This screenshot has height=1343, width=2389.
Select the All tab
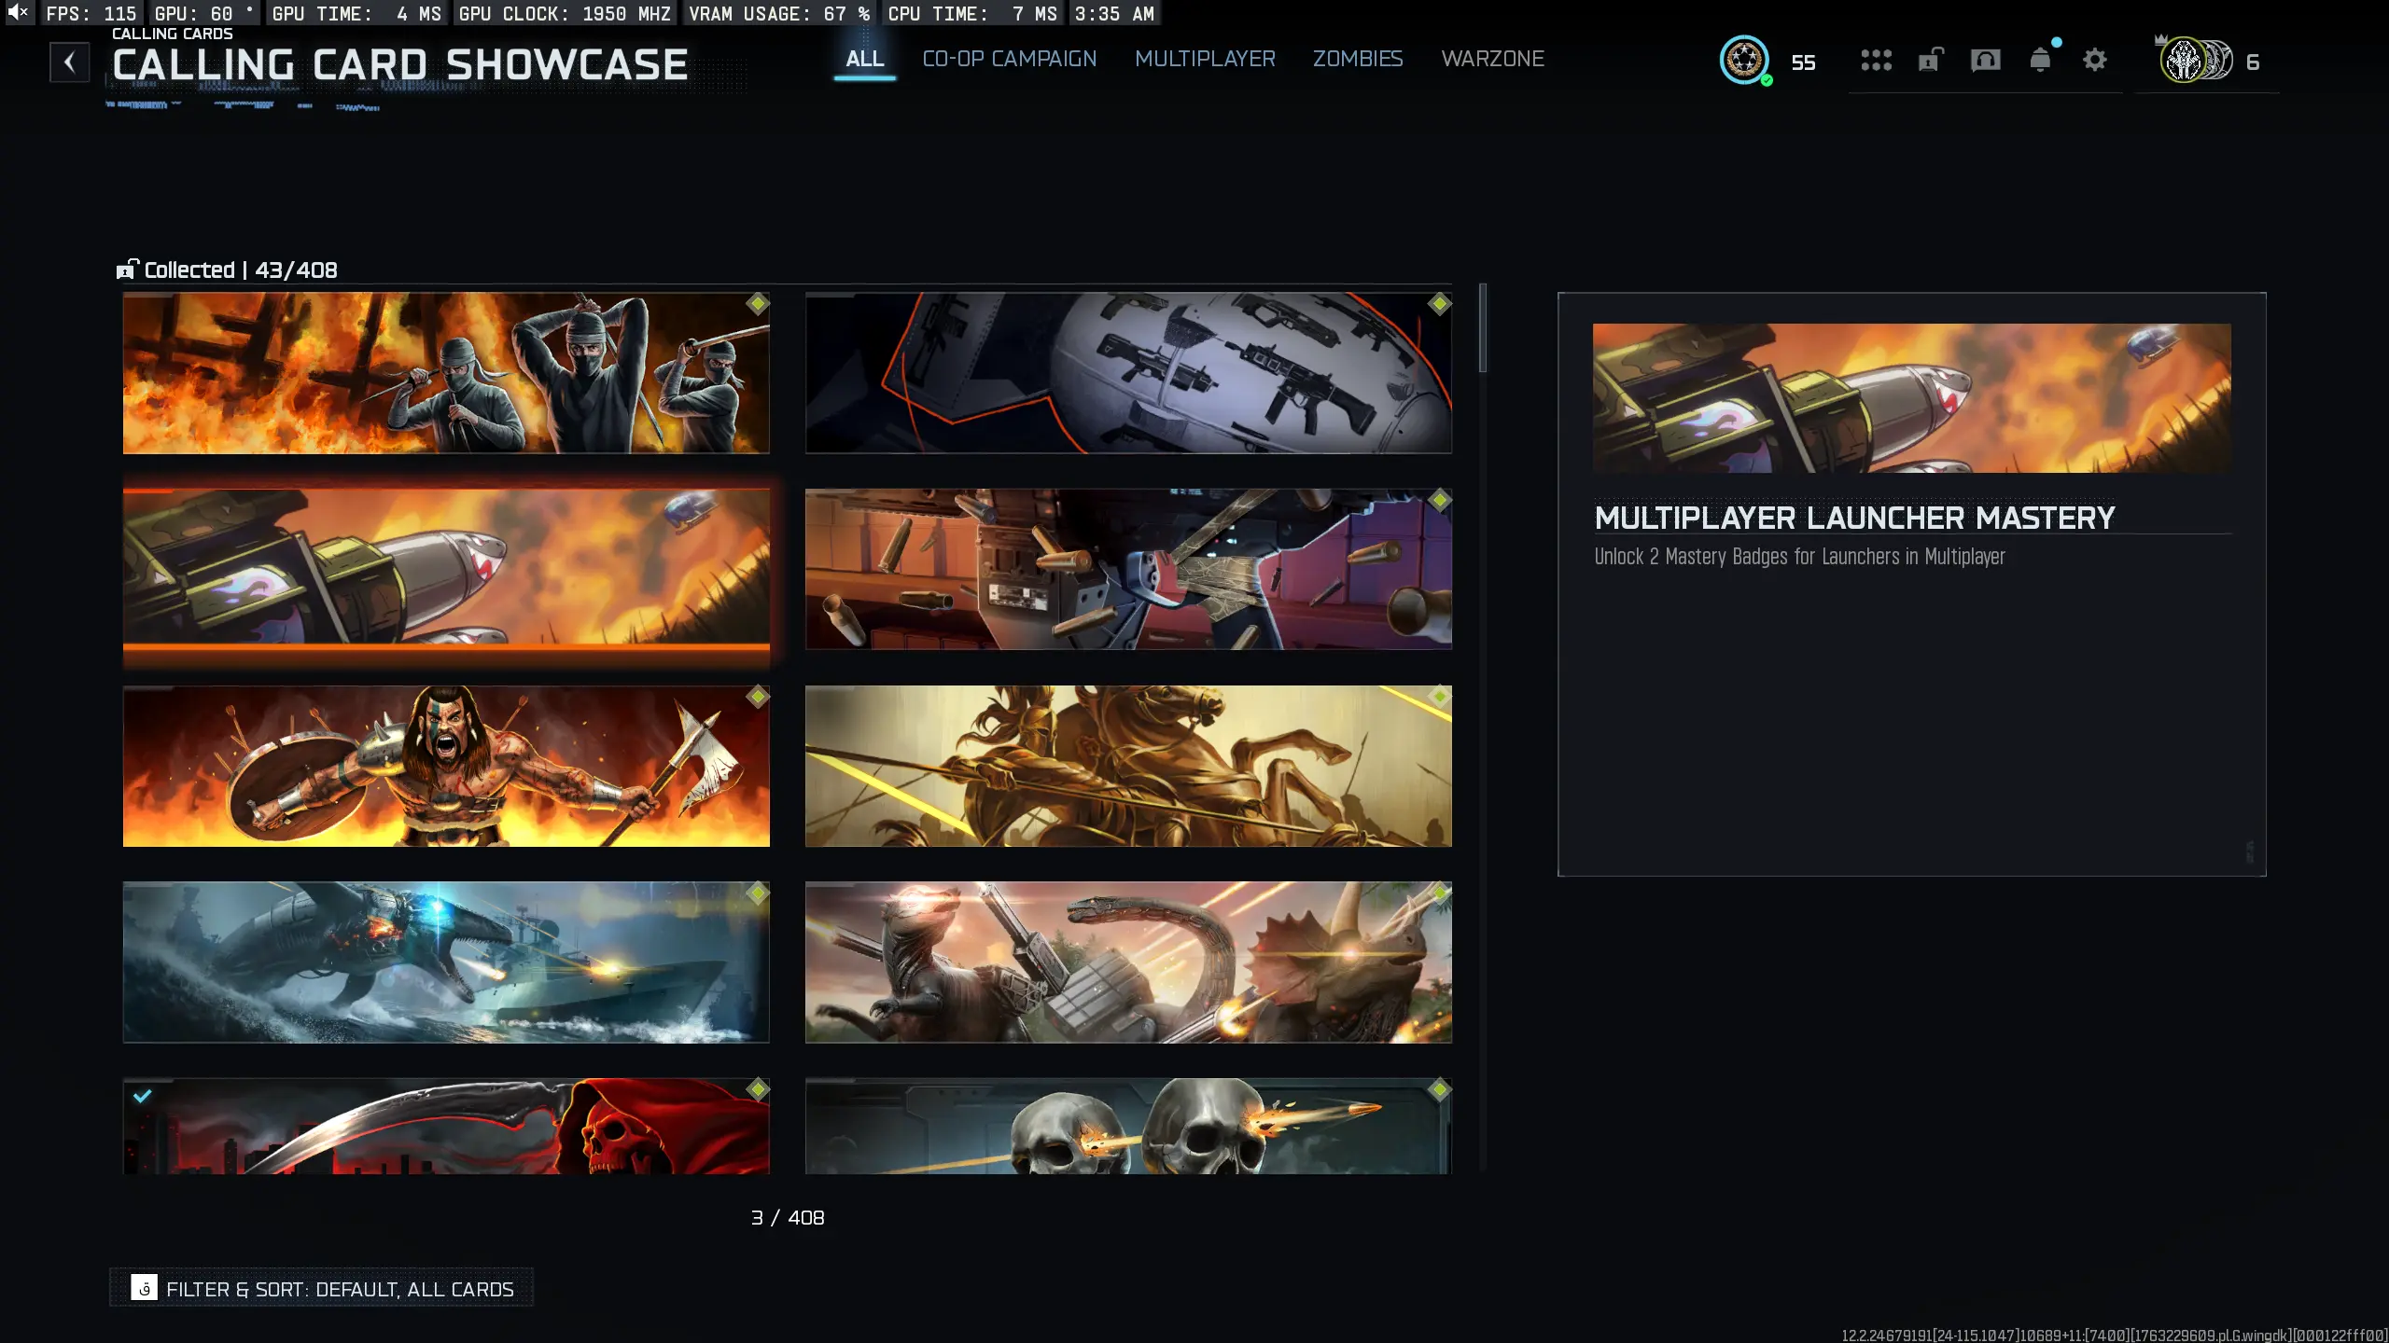click(864, 59)
